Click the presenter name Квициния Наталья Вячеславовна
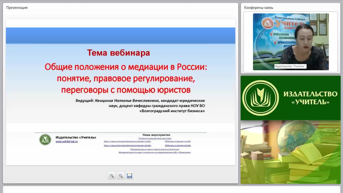 tap(127, 101)
